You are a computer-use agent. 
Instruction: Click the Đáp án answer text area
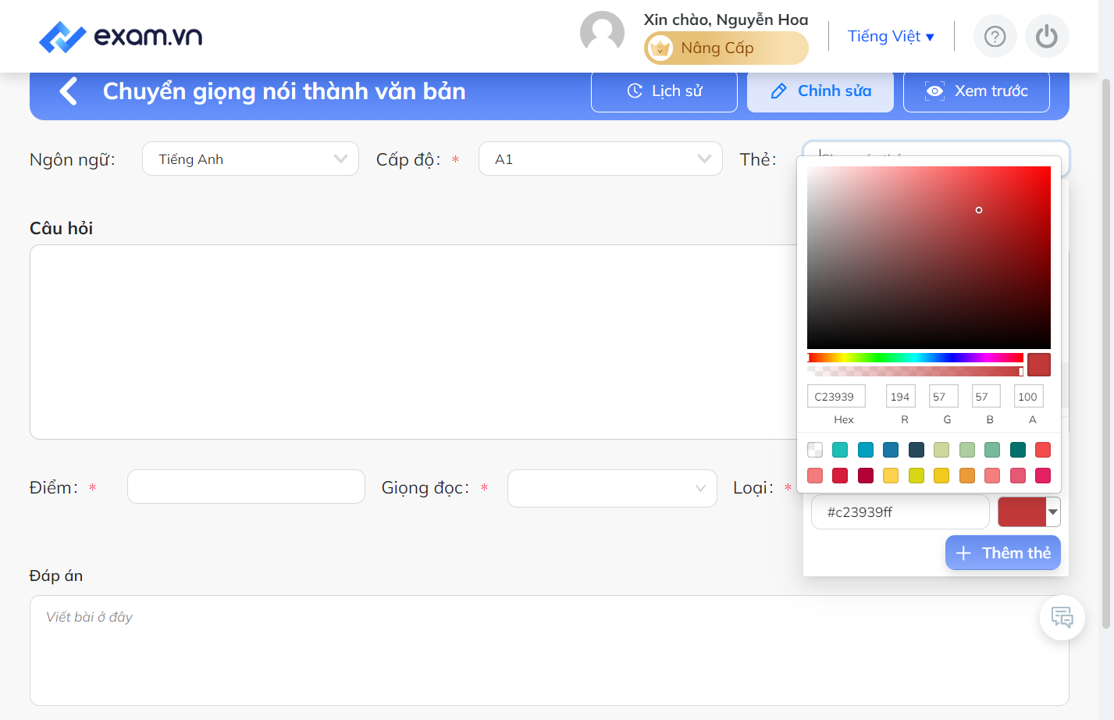tap(550, 650)
